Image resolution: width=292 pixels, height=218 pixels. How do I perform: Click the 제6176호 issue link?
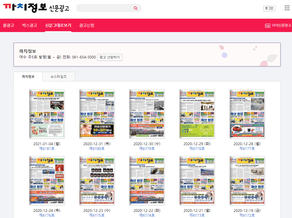47,215
